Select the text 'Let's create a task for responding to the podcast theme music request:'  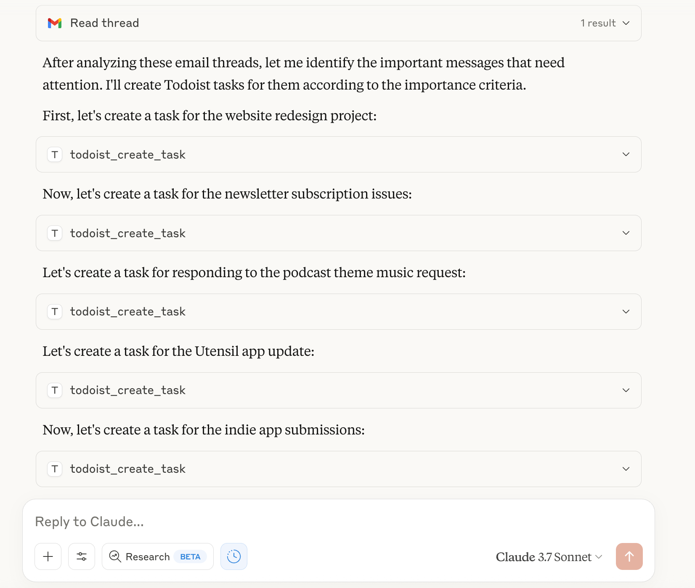click(254, 273)
